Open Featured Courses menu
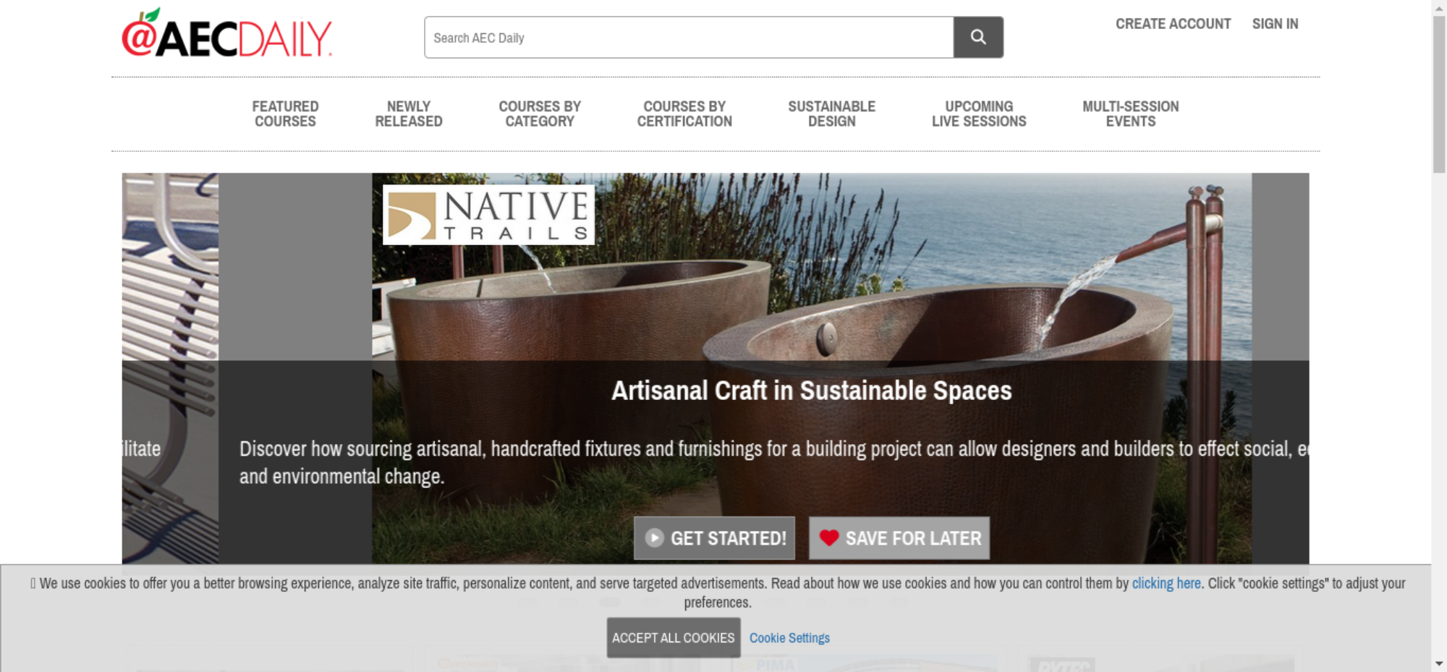 click(285, 114)
